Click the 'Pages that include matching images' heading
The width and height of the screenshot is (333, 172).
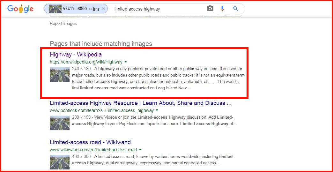tap(101, 44)
